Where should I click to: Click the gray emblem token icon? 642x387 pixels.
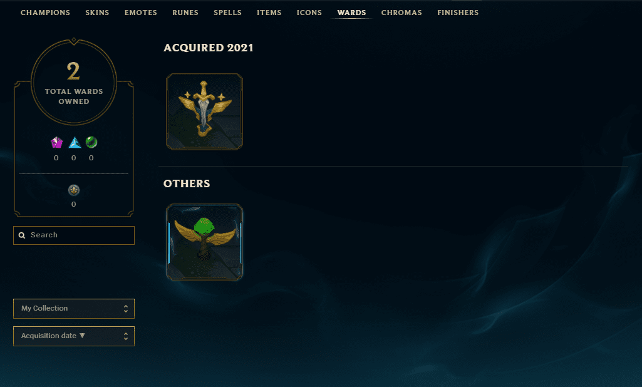tap(74, 190)
